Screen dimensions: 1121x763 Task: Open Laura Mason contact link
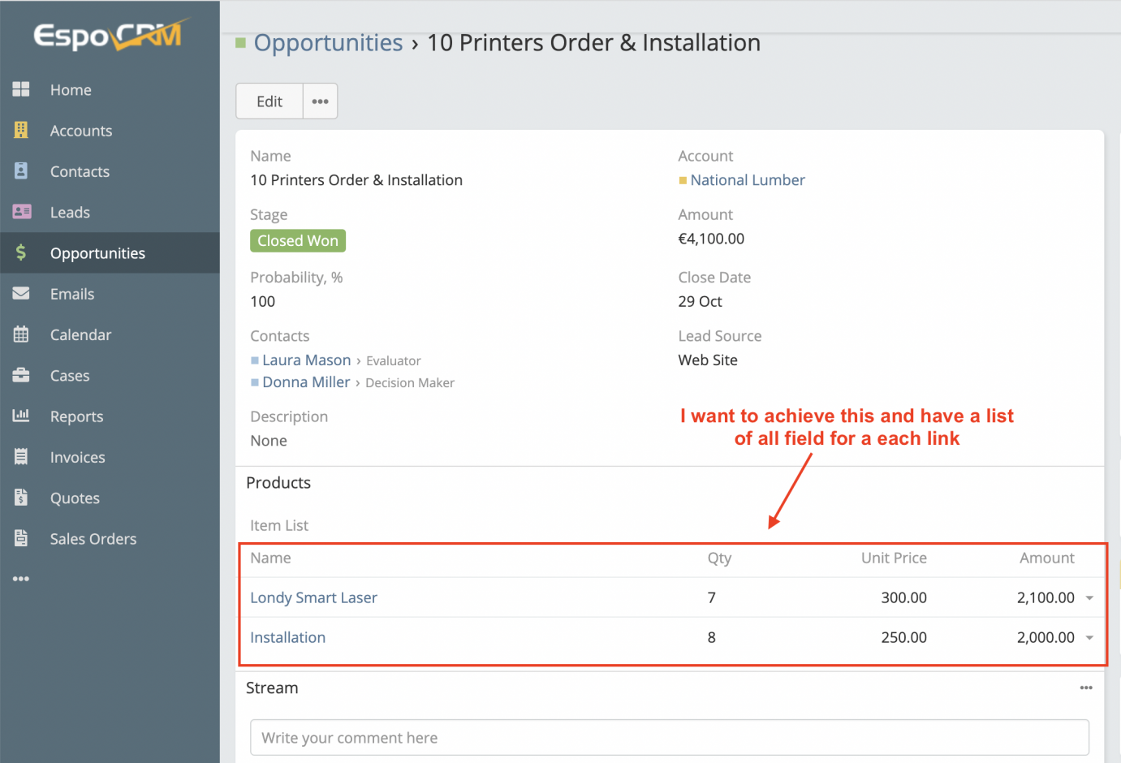click(306, 360)
